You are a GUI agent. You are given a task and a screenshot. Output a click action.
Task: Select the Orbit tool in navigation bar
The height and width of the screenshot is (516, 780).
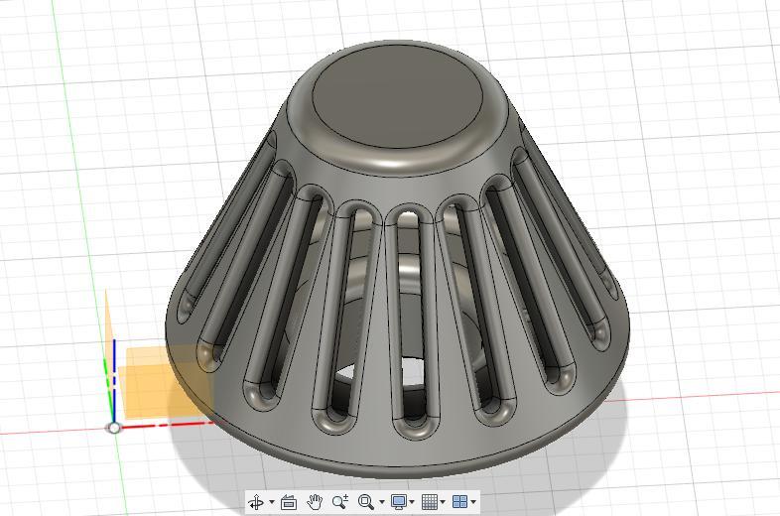256,502
